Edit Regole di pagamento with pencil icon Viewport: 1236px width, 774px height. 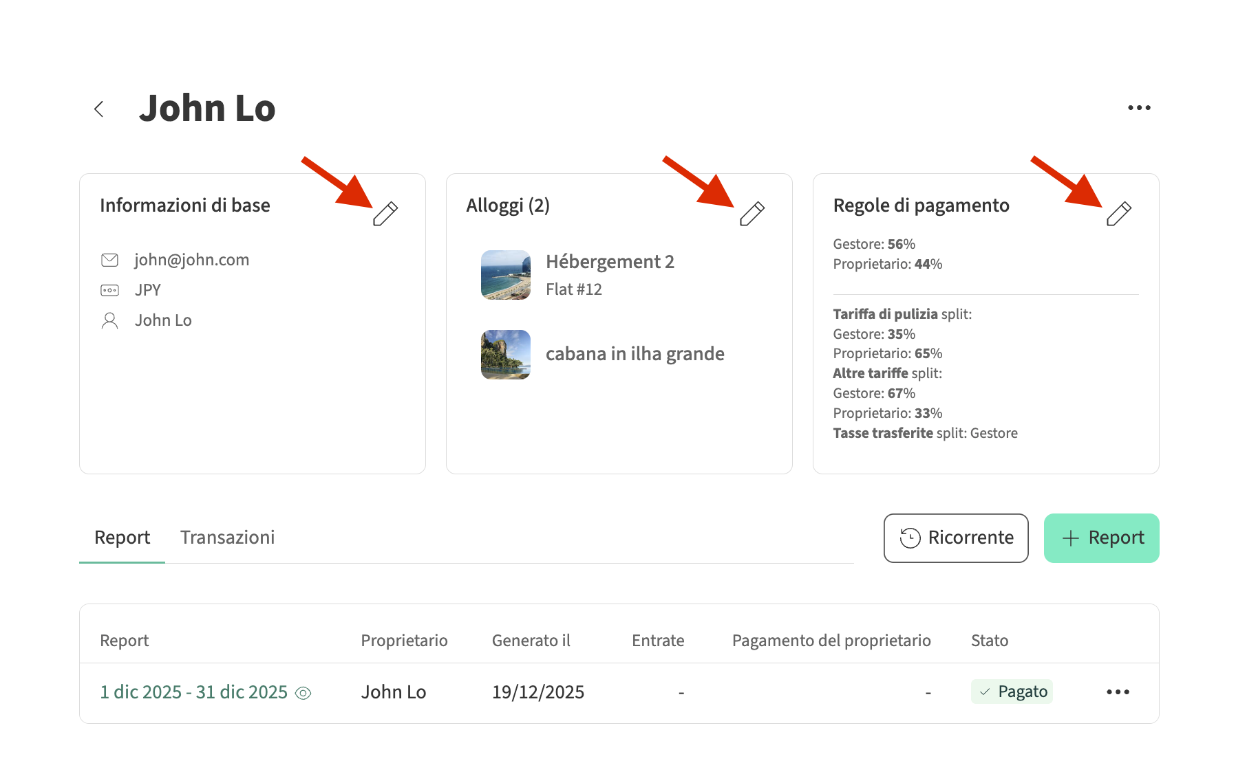(1118, 214)
